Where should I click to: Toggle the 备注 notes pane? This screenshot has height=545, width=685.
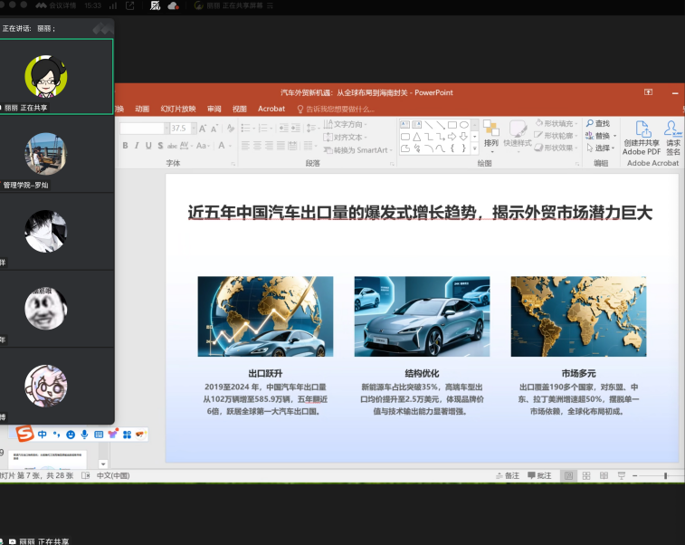pyautogui.click(x=508, y=475)
